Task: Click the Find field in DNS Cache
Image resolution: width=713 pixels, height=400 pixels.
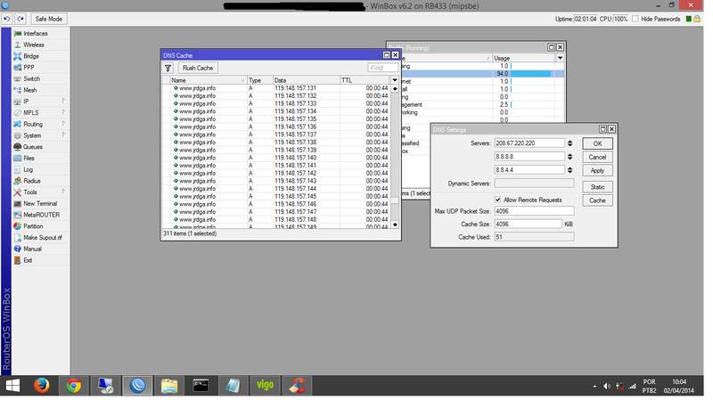Action: 382,68
